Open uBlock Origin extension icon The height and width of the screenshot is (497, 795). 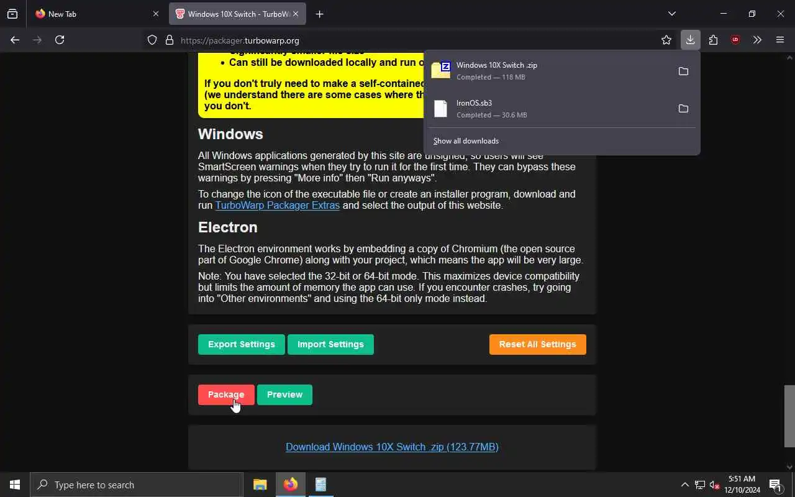735,40
